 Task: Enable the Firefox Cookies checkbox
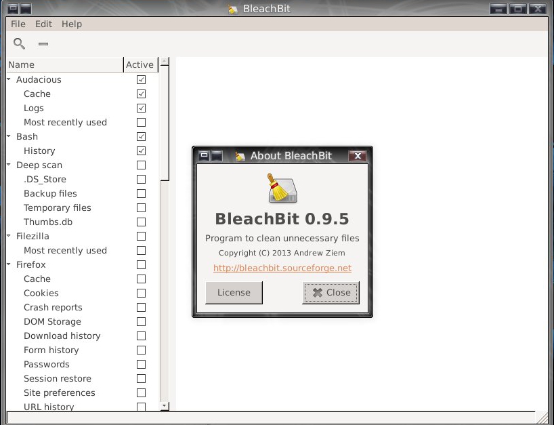pos(141,293)
